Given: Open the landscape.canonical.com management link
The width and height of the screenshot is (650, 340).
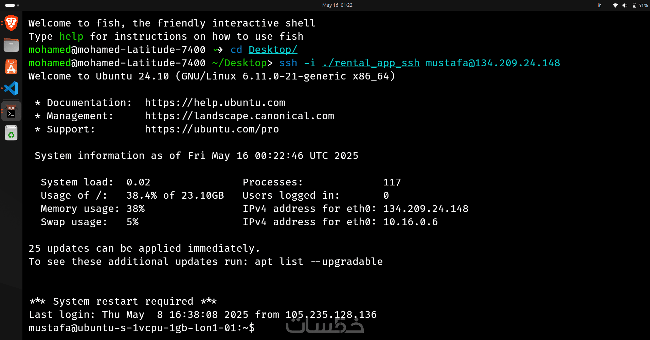Looking at the screenshot, I should pyautogui.click(x=239, y=116).
